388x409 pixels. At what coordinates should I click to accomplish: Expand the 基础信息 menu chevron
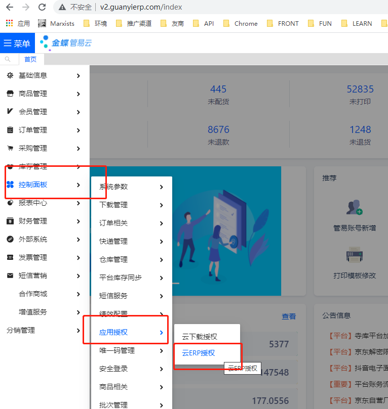coord(78,76)
